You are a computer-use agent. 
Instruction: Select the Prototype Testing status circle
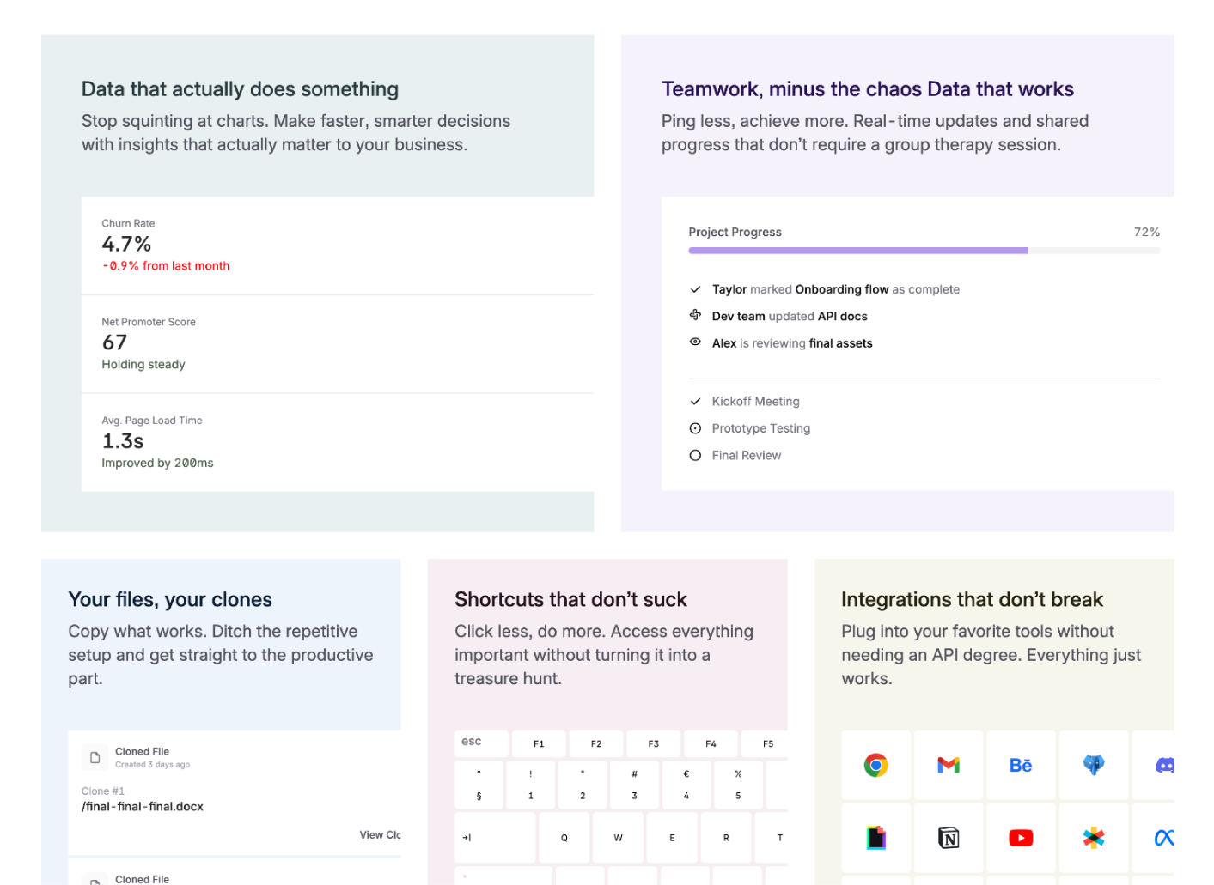pyautogui.click(x=695, y=428)
